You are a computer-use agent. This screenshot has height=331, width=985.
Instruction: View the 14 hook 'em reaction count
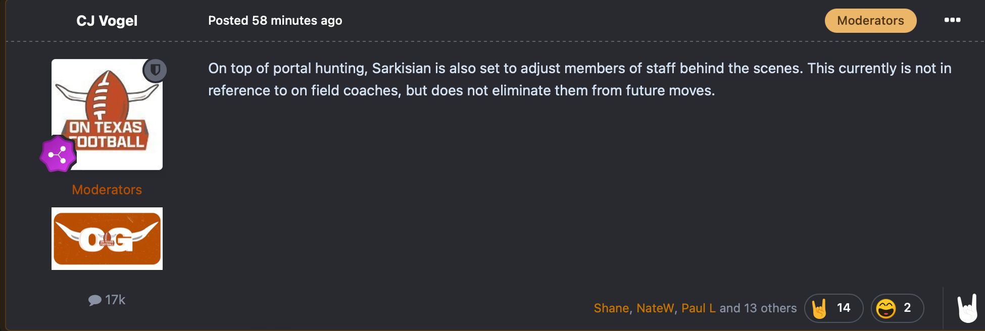[844, 308]
